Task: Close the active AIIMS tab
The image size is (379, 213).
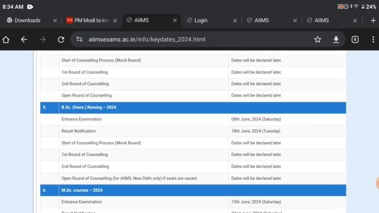Action: (x=175, y=21)
